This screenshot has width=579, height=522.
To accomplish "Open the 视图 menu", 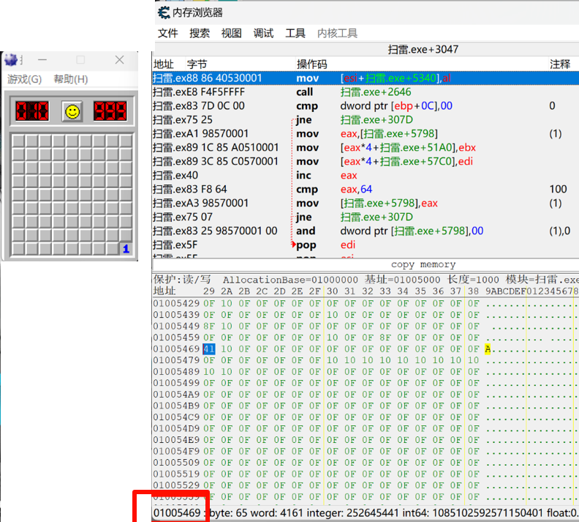I will coord(231,33).
